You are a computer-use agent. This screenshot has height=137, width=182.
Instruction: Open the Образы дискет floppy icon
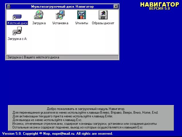pos(103,15)
